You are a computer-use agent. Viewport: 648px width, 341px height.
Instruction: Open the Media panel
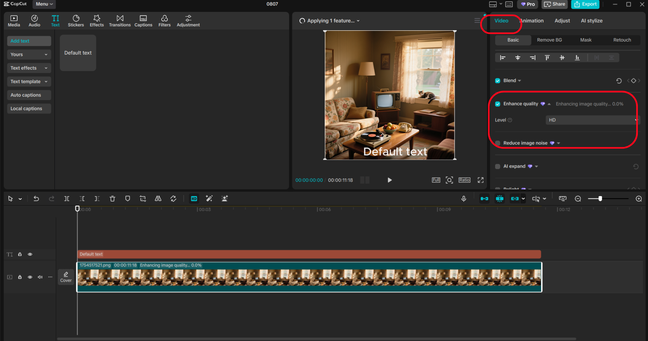click(x=14, y=20)
